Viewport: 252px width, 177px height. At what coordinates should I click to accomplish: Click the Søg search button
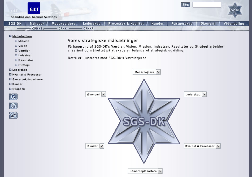[185, 5]
